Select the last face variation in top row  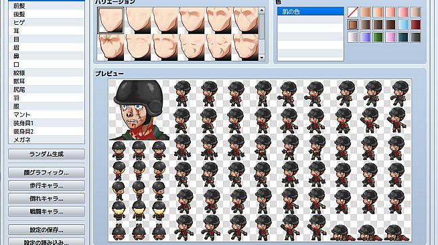tap(245, 21)
